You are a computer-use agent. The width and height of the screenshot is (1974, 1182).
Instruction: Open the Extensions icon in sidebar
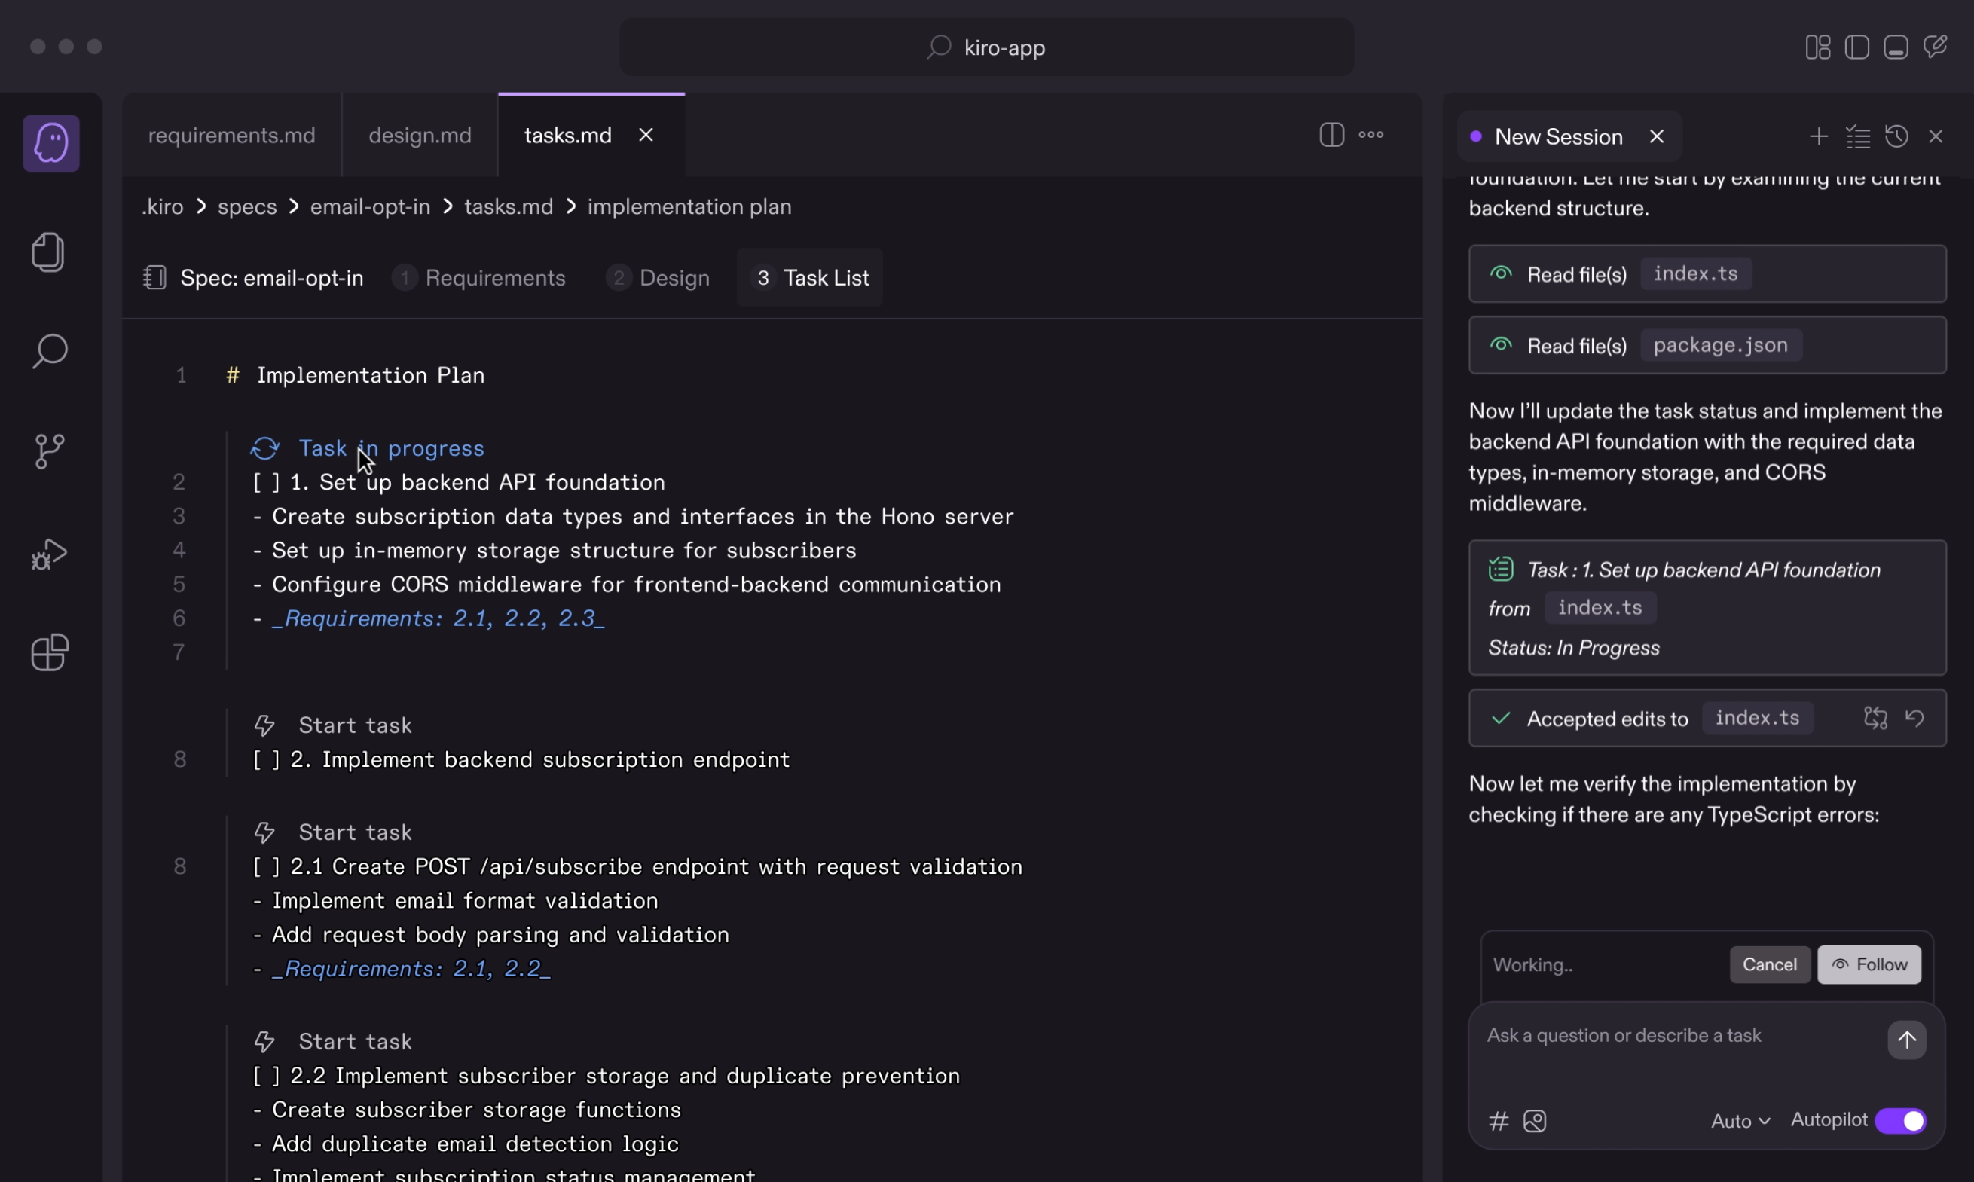50,653
